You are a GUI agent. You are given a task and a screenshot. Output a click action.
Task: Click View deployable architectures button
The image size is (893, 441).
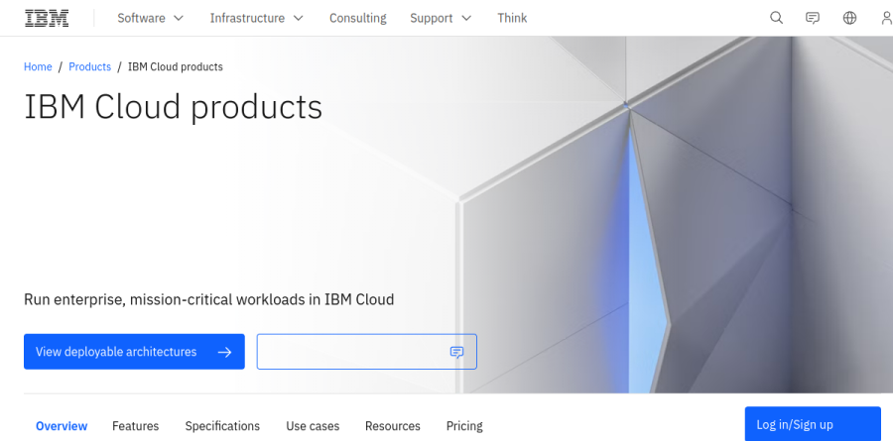134,352
